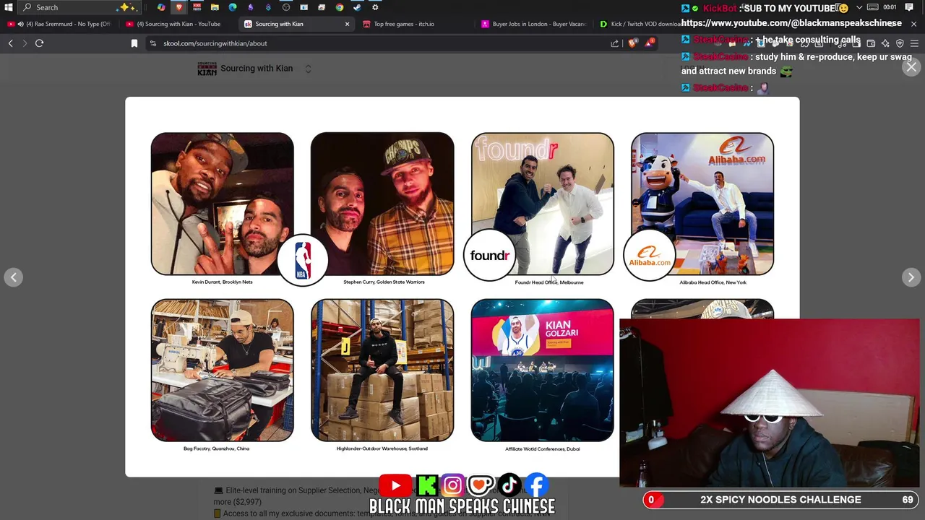Open the Alibaba Head Office photo
Image resolution: width=925 pixels, height=520 pixels.
tap(702, 204)
